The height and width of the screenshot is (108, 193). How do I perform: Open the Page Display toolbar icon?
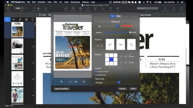pyautogui.click(x=165, y=8)
